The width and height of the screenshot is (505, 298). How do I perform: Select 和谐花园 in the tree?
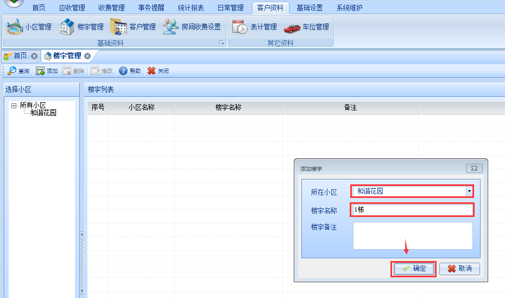pyautogui.click(x=43, y=113)
